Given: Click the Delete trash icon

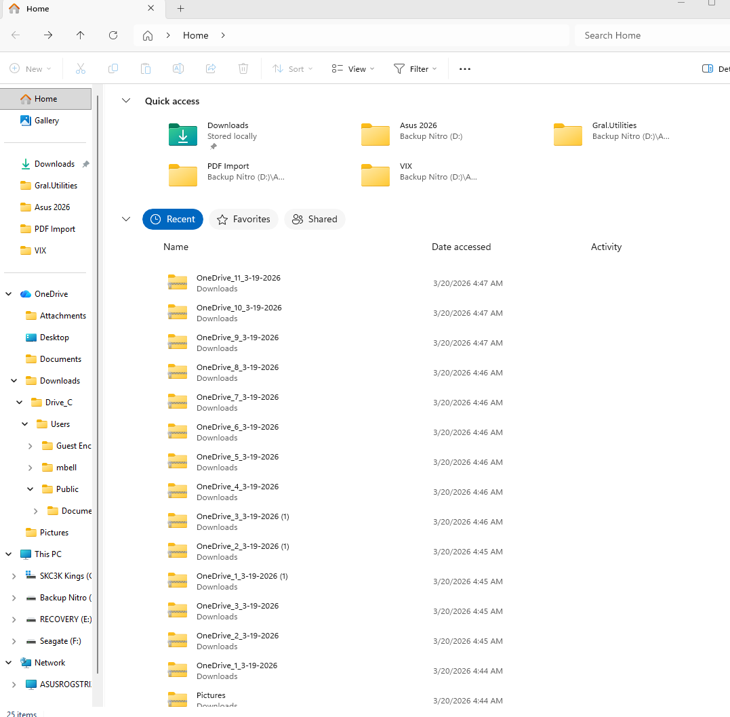Looking at the screenshot, I should [243, 69].
